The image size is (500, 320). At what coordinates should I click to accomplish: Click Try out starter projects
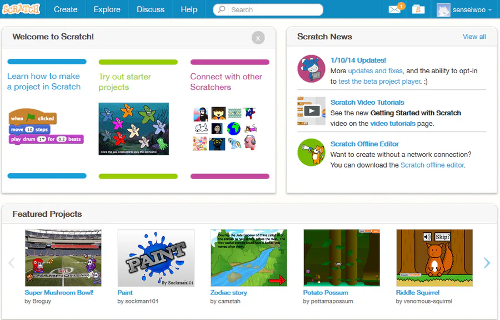(x=124, y=82)
